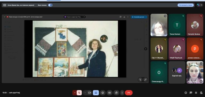Select the Олександр Ф... participant tile
The height and width of the screenshot is (97, 205).
[159, 72]
